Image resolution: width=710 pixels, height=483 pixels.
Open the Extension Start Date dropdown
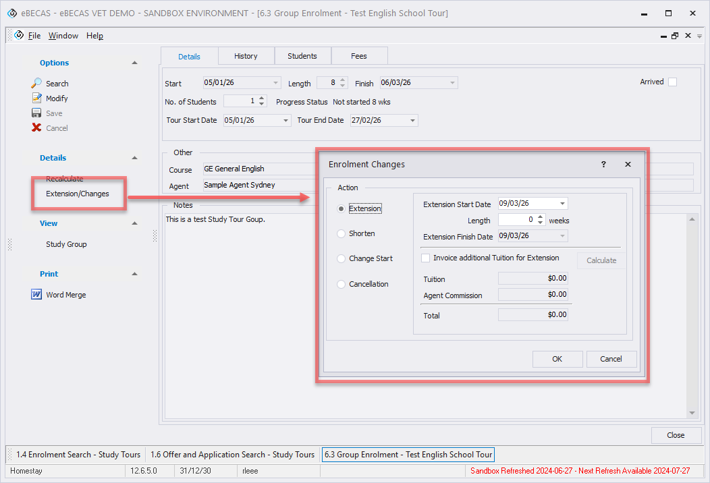coord(562,204)
